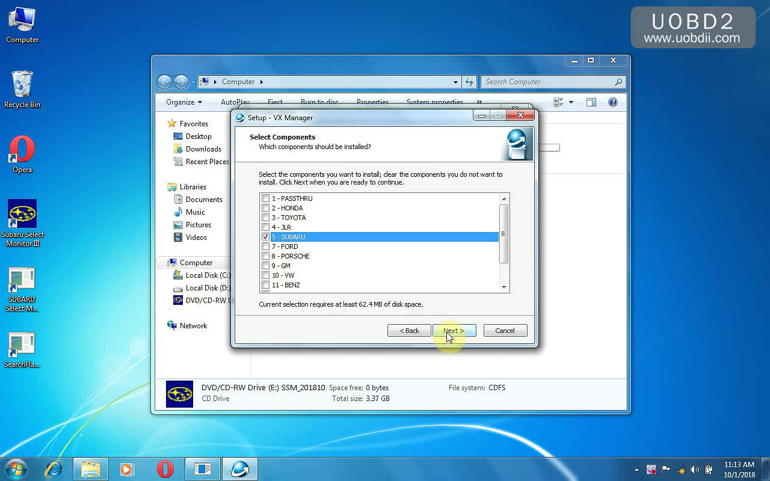Tick the 11 - BENZ checkbox
This screenshot has height=481, width=770.
pyautogui.click(x=266, y=285)
